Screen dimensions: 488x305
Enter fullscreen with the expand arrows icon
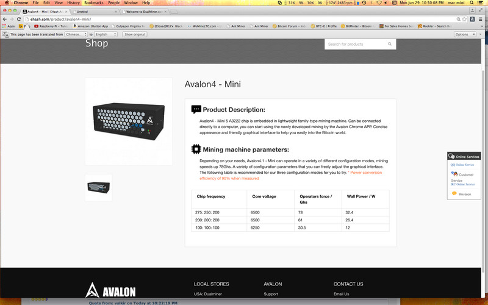coord(481,10)
